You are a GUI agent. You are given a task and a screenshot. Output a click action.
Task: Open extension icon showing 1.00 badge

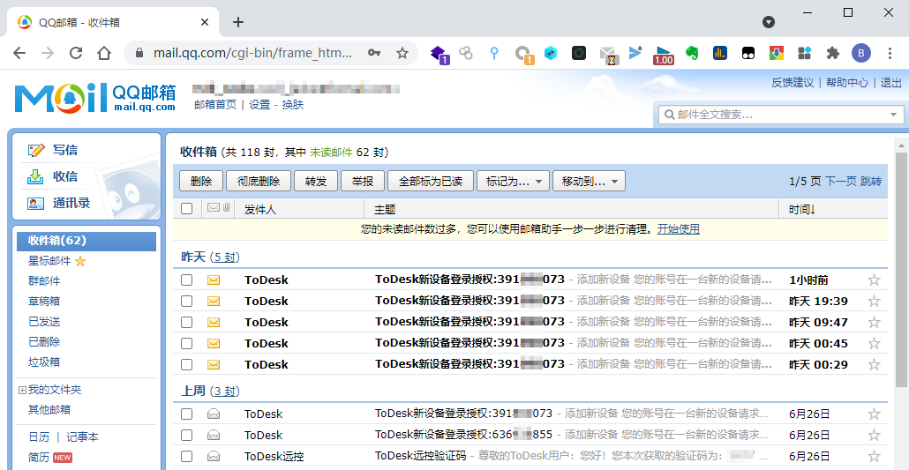(663, 55)
